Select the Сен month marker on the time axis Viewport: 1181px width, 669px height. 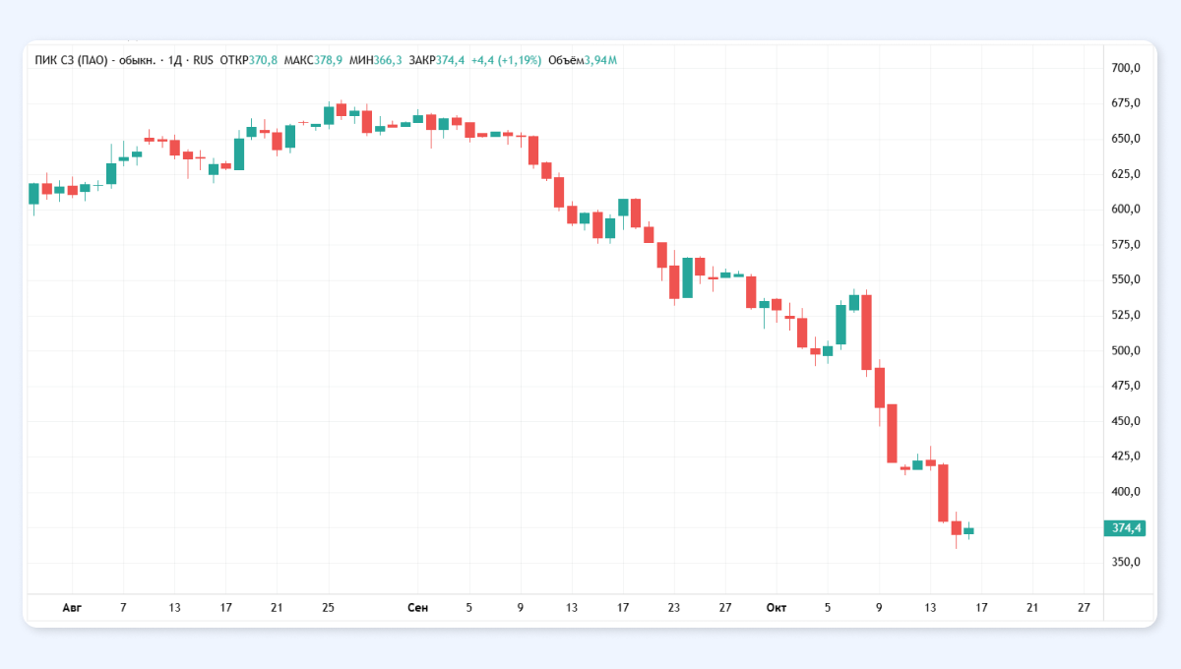(418, 608)
